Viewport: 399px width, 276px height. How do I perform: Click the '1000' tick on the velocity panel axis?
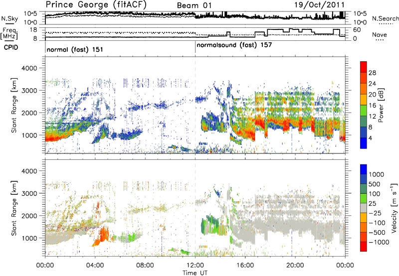[x=30, y=238]
